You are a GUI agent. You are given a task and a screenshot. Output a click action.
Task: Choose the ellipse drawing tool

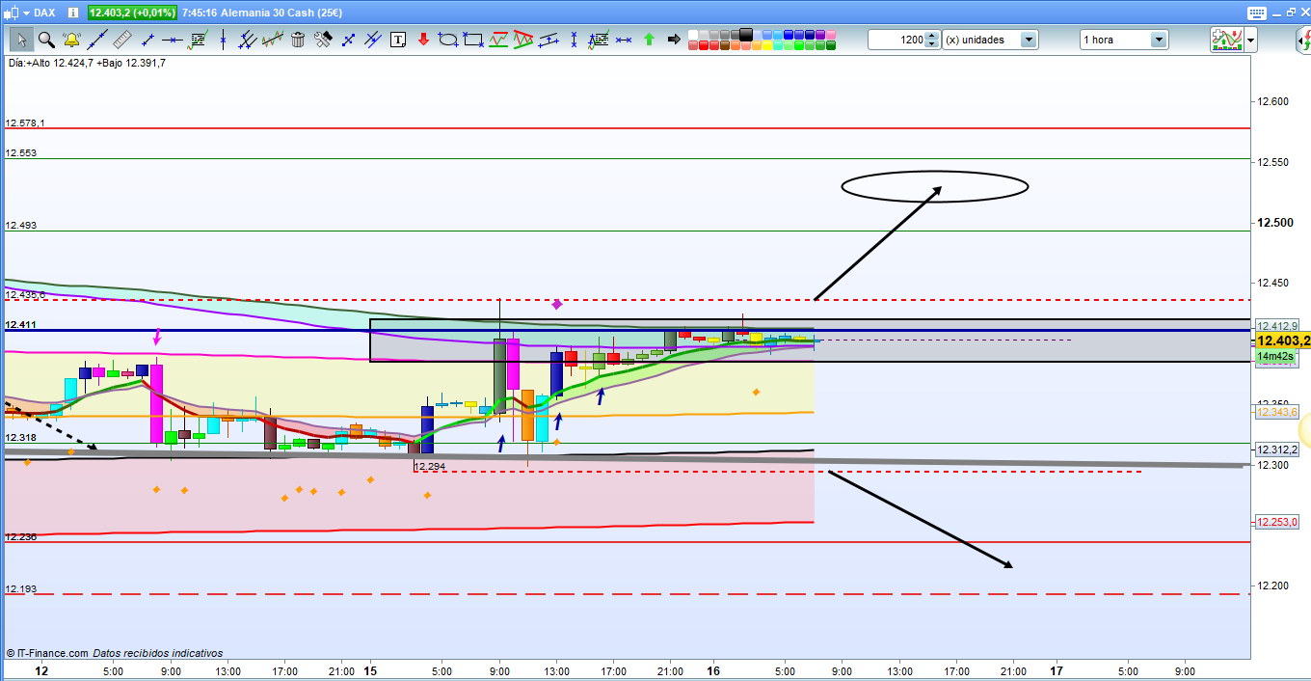pos(448,40)
